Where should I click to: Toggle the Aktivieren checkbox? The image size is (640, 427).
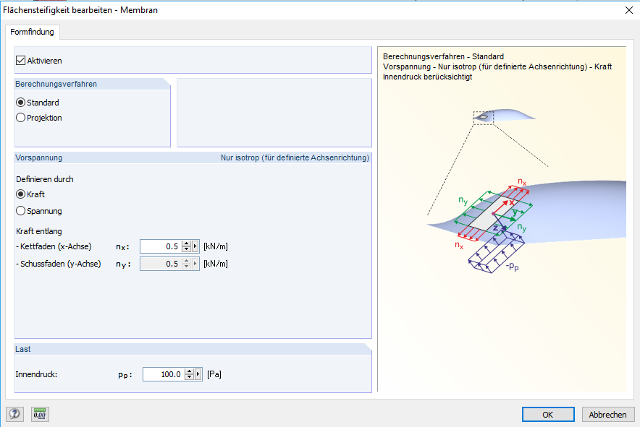(x=20, y=61)
